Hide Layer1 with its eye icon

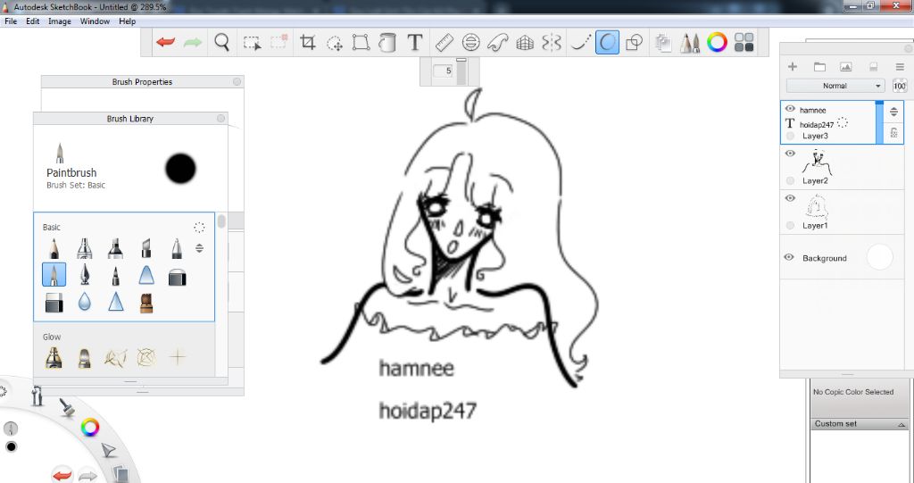click(x=790, y=198)
